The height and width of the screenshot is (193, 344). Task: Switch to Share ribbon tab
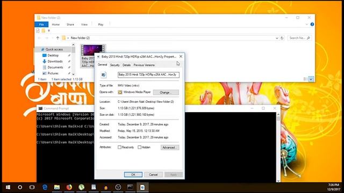pos(70,25)
